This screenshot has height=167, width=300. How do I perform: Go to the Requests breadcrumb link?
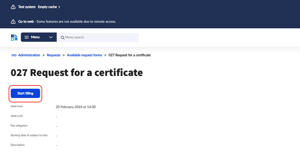[x=54, y=55]
